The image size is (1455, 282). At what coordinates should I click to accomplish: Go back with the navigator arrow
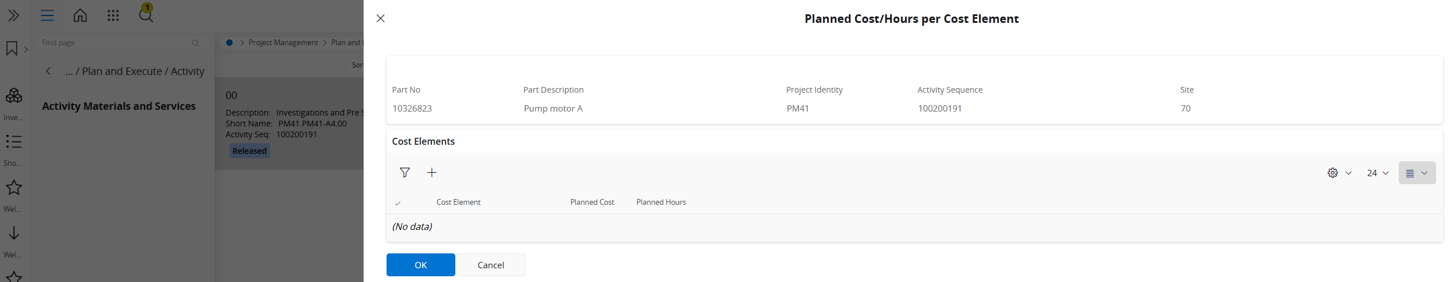(x=48, y=71)
